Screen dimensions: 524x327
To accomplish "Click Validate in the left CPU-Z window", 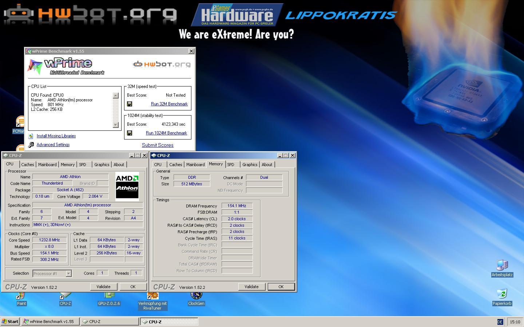I will [x=103, y=287].
